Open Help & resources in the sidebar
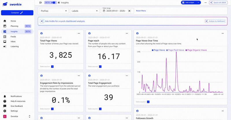The image size is (231, 120). tap(18, 101)
